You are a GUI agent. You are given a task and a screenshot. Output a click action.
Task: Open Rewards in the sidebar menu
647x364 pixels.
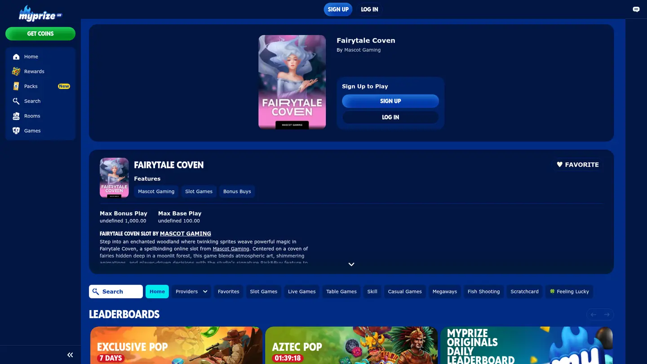tap(40, 71)
